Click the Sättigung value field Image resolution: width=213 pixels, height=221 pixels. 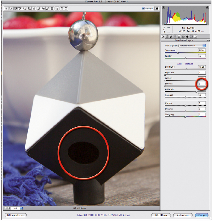[x=202, y=114]
